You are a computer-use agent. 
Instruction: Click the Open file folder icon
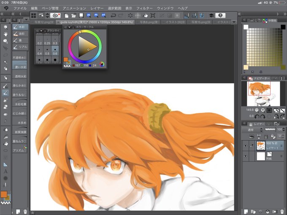[73, 16]
